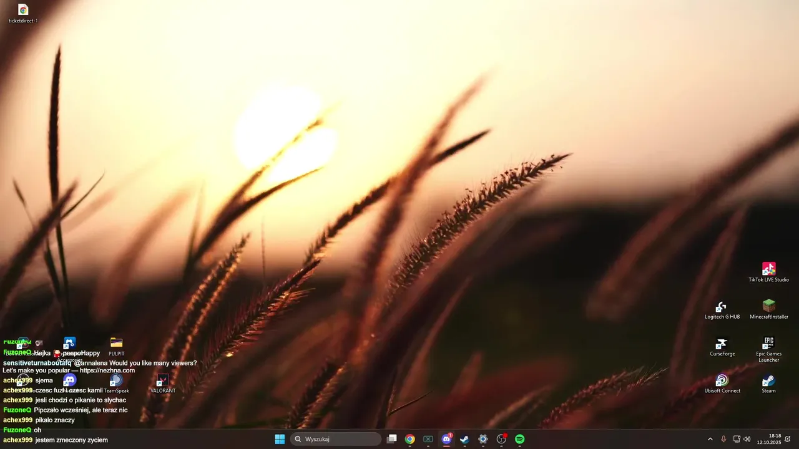Open the CurseForge desktop shortcut
Viewport: 799px width, 449px height.
point(722,347)
